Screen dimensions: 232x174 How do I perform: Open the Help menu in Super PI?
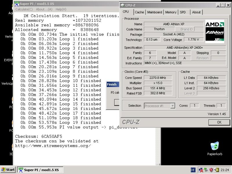61,9
